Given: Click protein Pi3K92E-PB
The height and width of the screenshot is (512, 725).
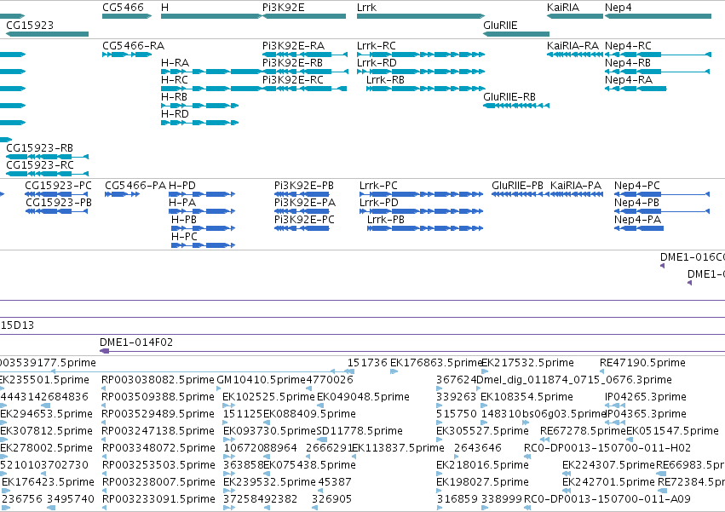Looking at the screenshot, I should [x=302, y=194].
